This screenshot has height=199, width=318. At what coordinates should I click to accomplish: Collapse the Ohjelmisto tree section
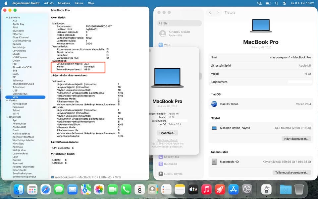tap(7, 117)
